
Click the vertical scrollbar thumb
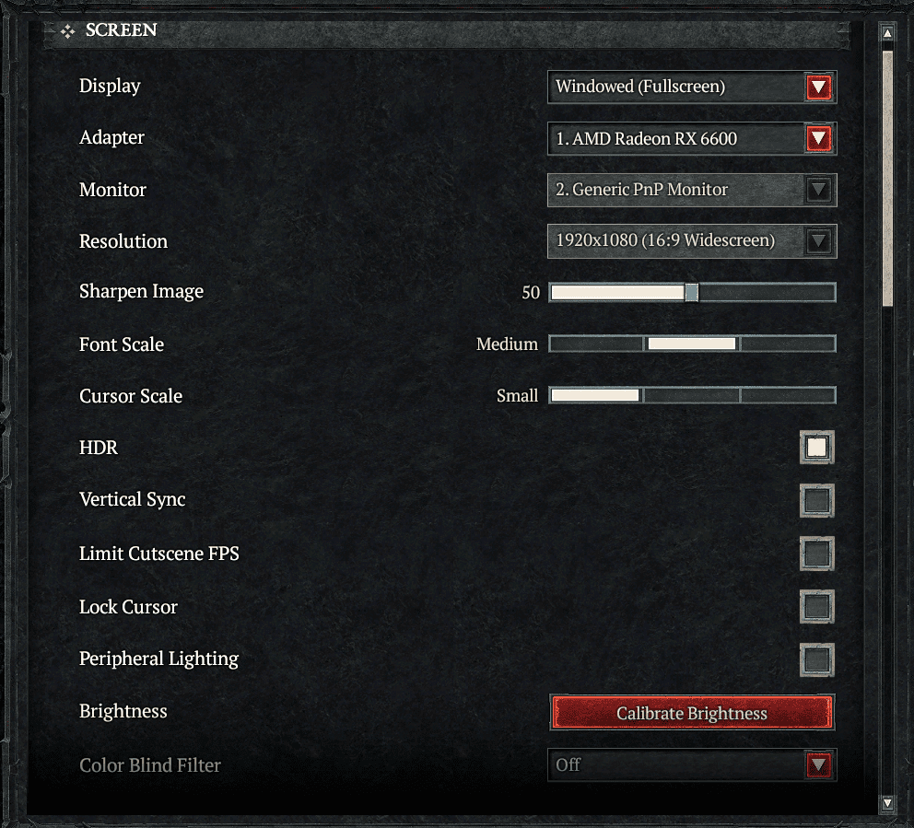coord(887,179)
